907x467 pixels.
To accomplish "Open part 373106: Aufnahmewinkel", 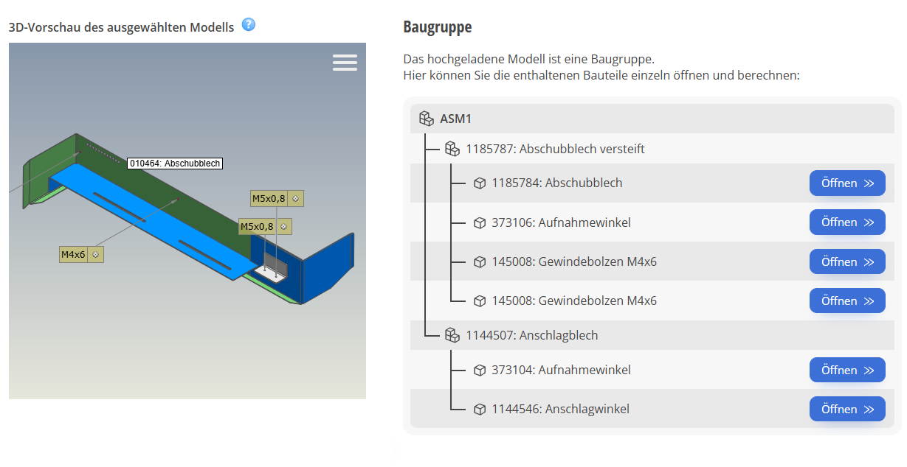I will point(846,222).
